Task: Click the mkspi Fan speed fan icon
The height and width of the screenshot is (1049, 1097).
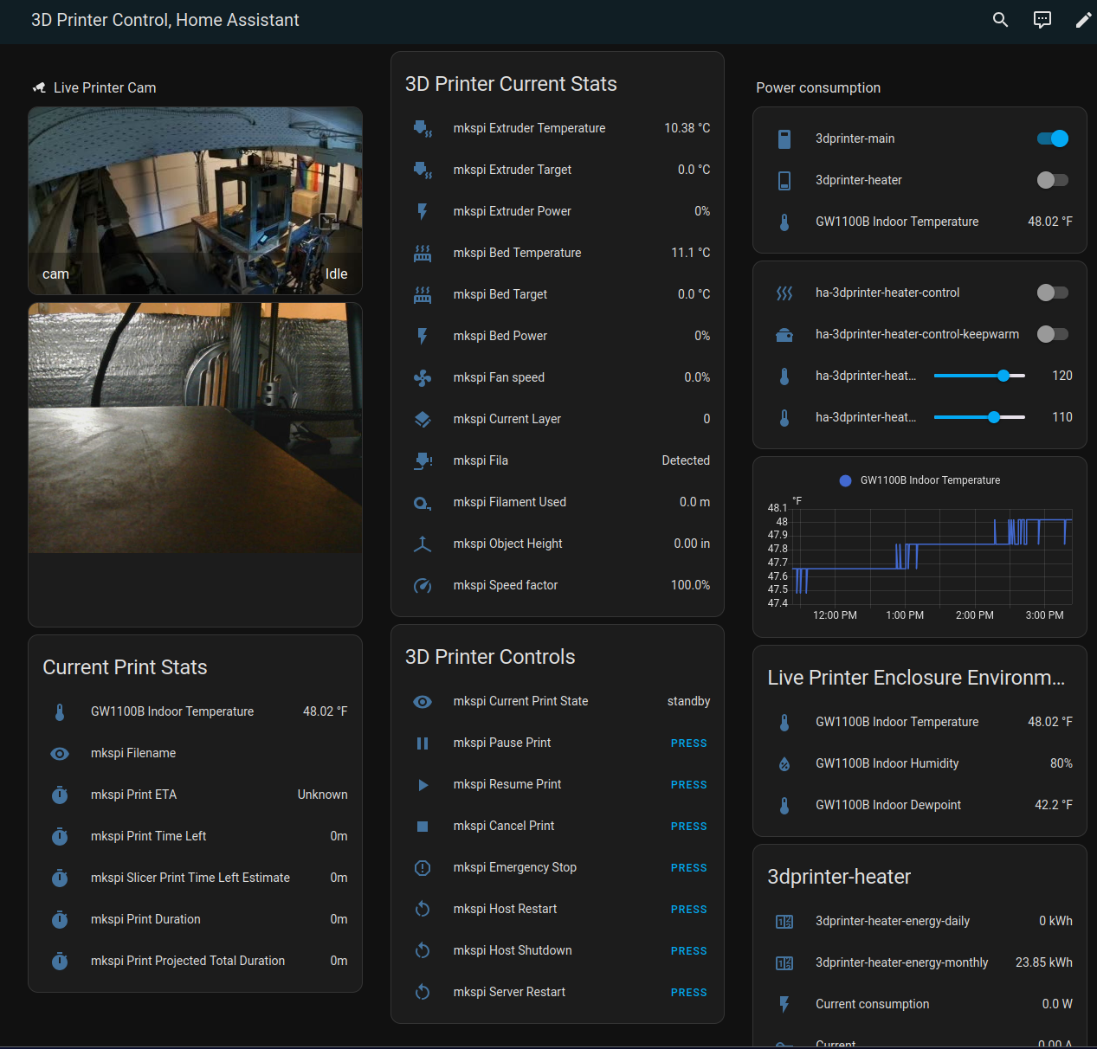Action: pos(423,377)
